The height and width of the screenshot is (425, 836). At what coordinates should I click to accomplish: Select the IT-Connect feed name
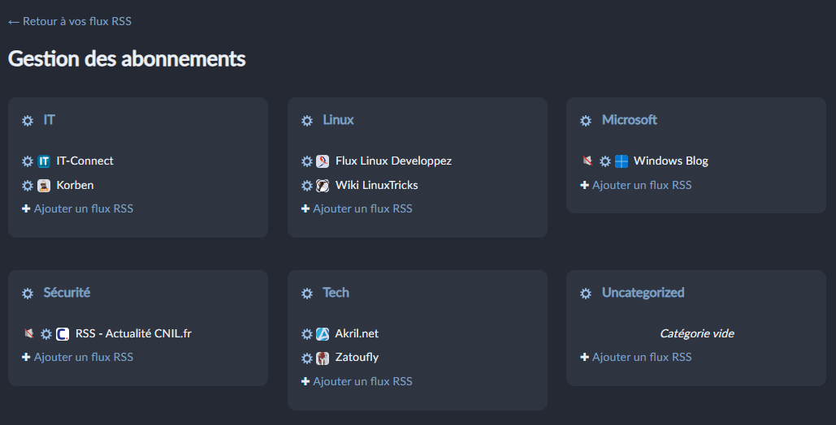(x=84, y=161)
